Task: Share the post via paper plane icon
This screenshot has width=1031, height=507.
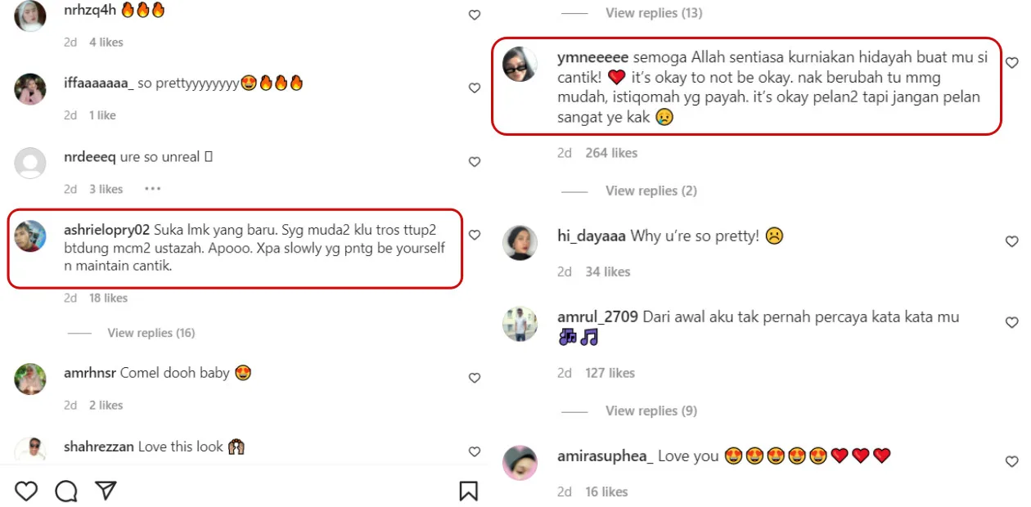Action: click(106, 491)
